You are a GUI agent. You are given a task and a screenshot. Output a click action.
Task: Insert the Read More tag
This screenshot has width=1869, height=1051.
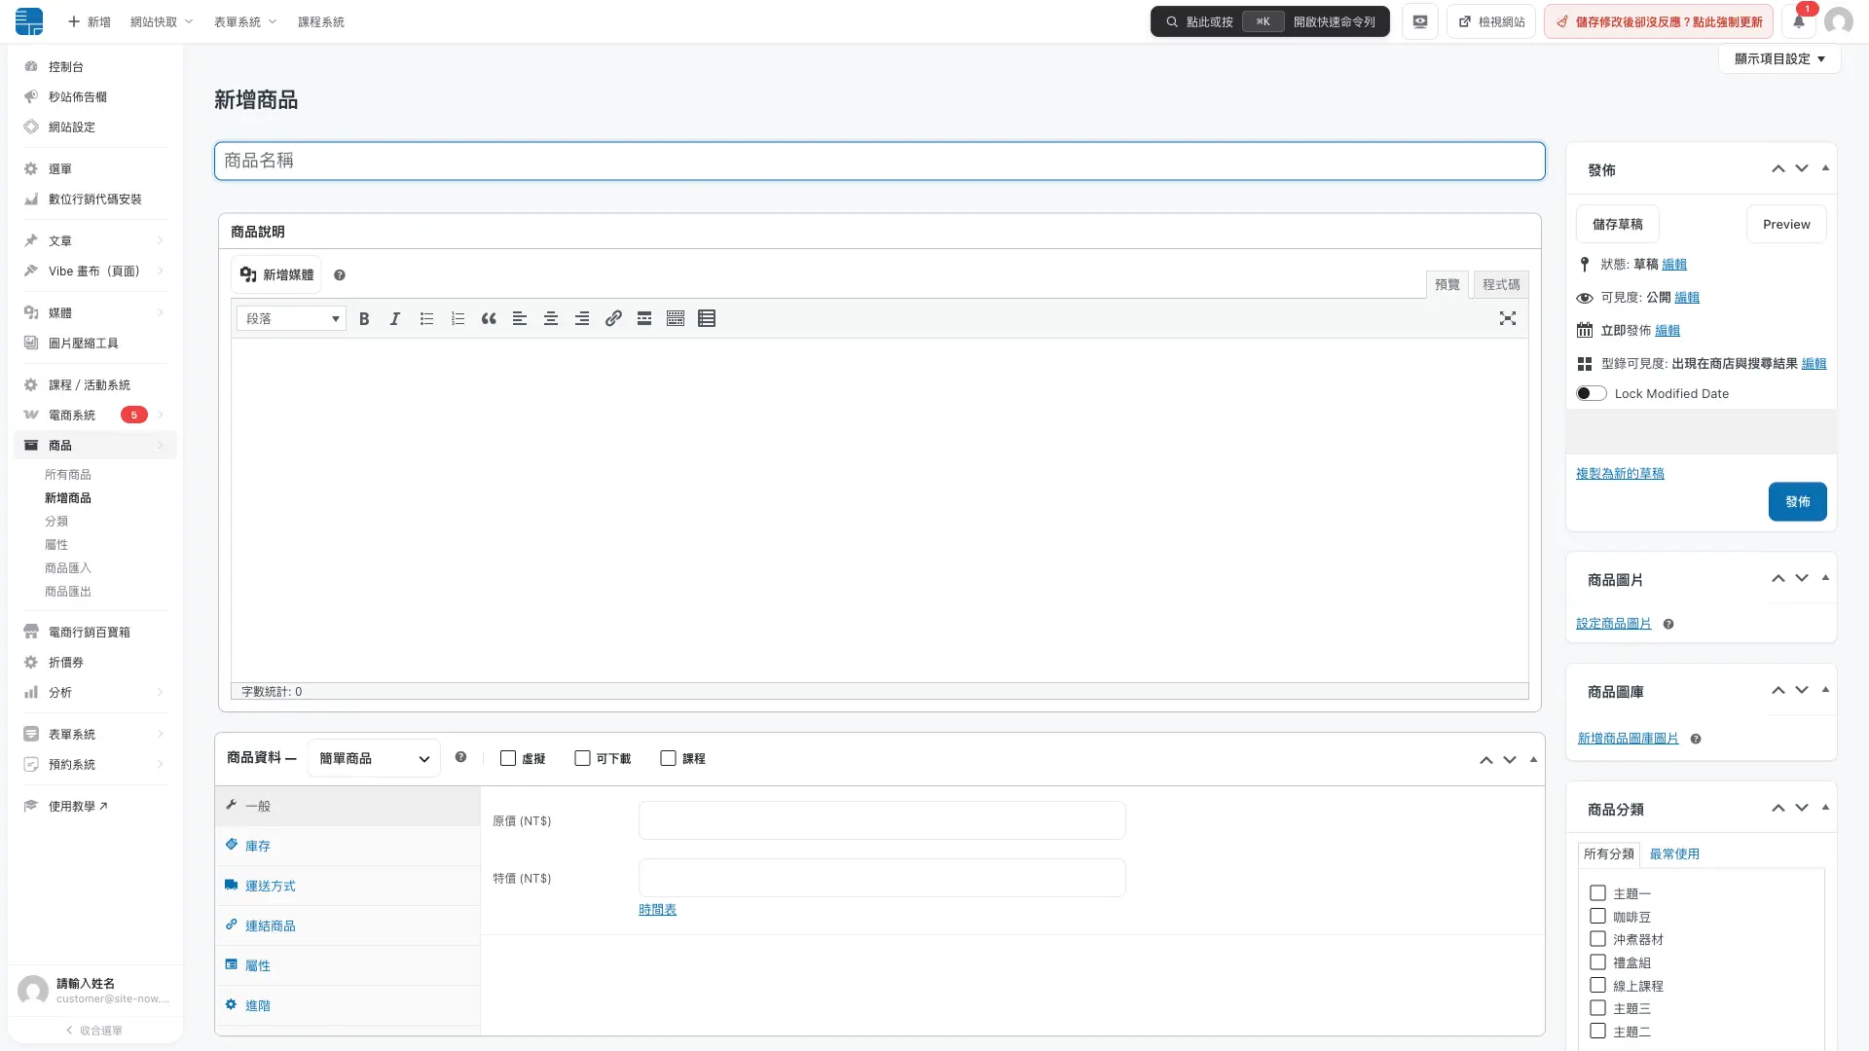pyautogui.click(x=644, y=318)
